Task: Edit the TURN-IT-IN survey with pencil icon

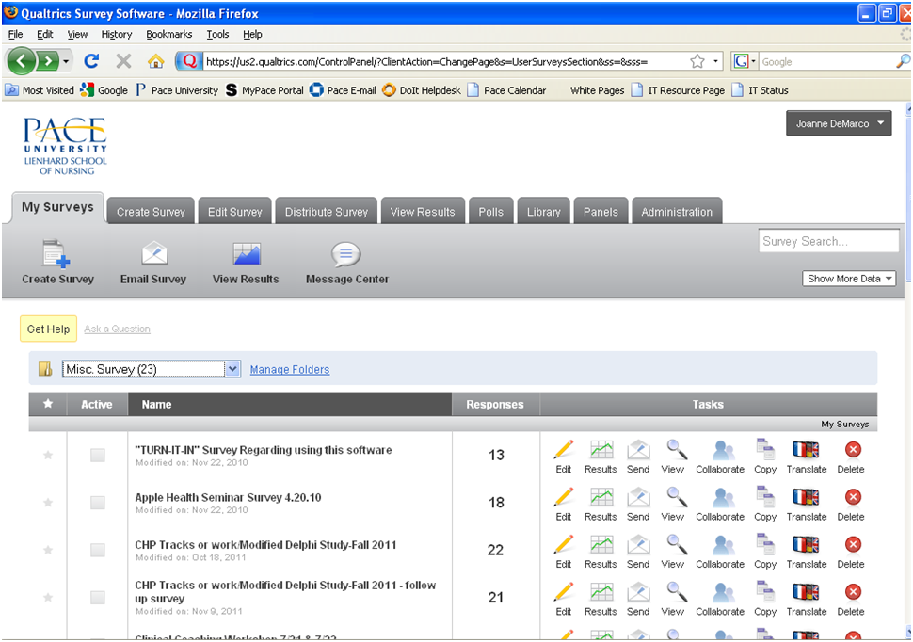Action: click(564, 451)
